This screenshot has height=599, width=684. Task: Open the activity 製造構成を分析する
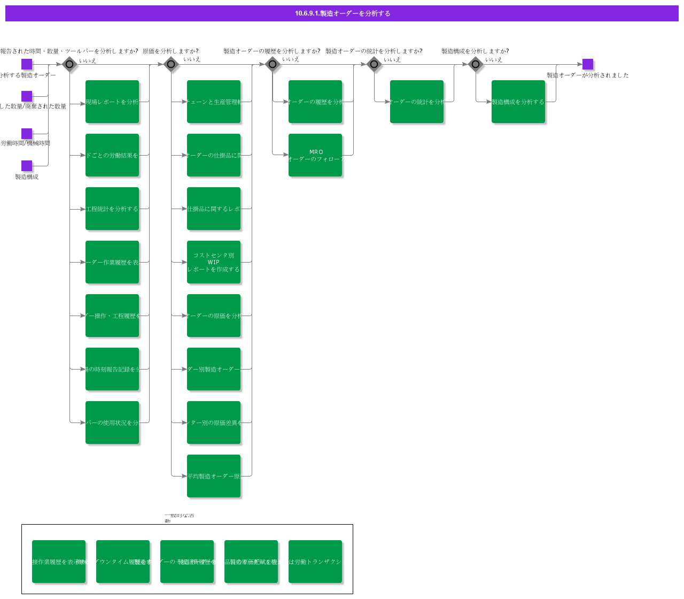pos(518,102)
